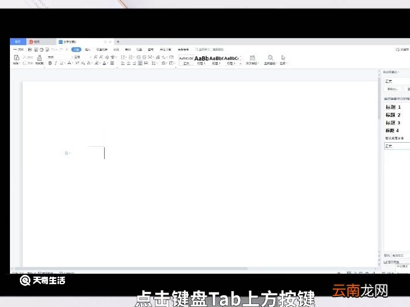
Task: Apply the Heading 2 ribbon style
Action: pyautogui.click(x=216, y=60)
